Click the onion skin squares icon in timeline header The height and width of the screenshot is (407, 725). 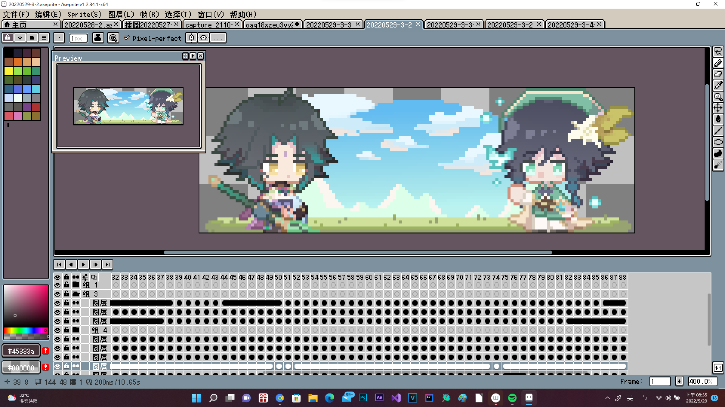pos(94,277)
